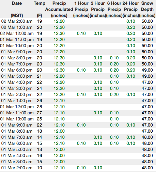The width and height of the screenshot is (156, 172).
Task: Select the 01 Mar 2:00 pm date cell
Action: (x=17, y=95)
